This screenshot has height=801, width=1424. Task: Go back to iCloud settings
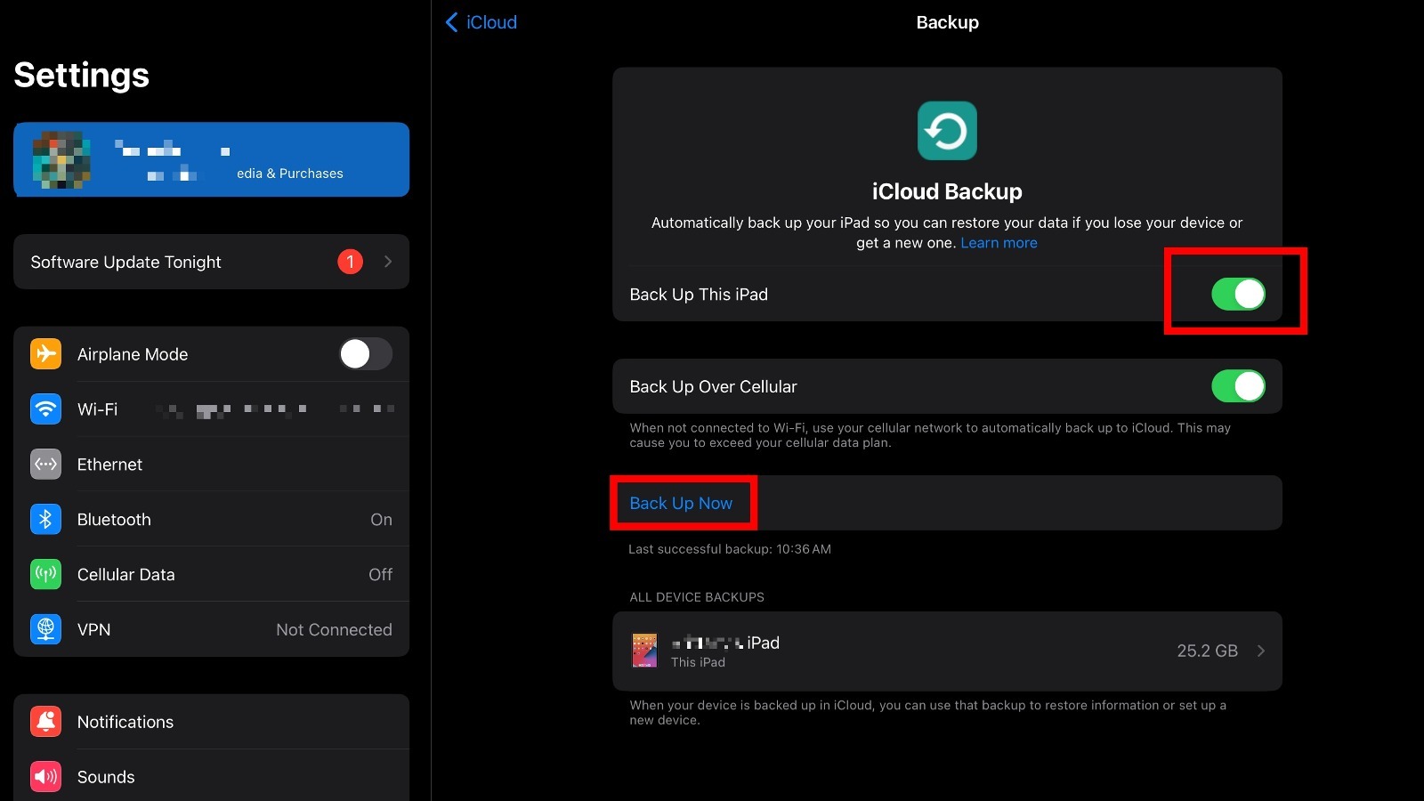[481, 22]
